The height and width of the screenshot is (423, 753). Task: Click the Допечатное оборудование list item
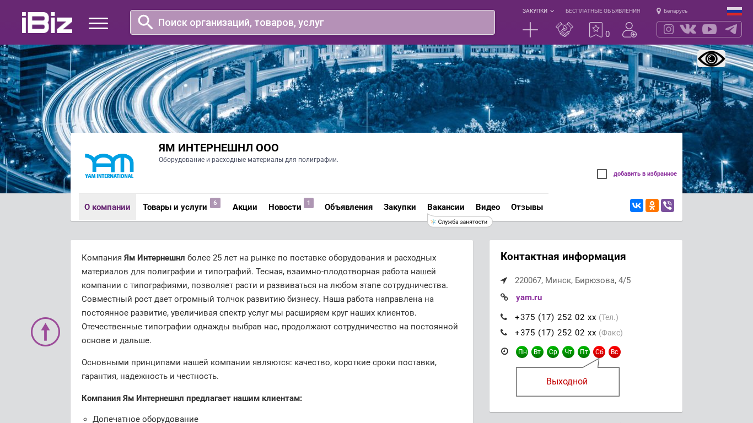tap(146, 419)
